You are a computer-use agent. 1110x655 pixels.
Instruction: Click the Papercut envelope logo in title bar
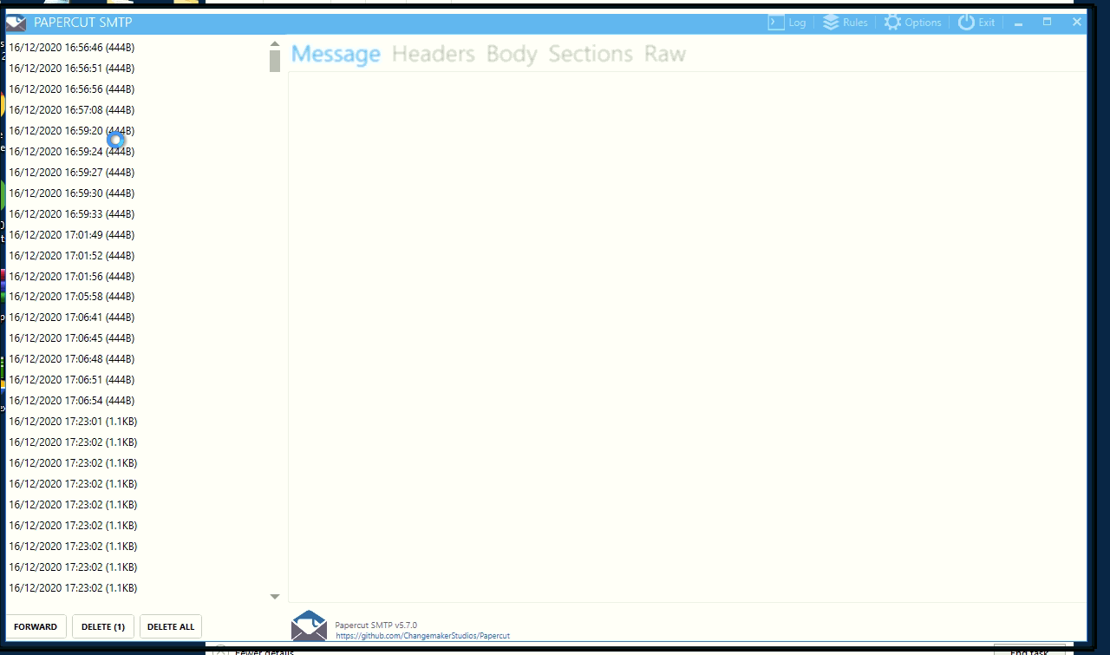pos(15,22)
